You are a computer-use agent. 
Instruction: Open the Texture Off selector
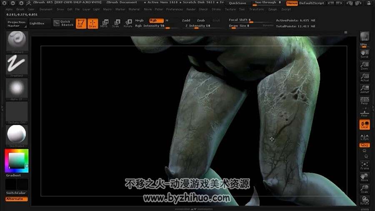pos(17,112)
